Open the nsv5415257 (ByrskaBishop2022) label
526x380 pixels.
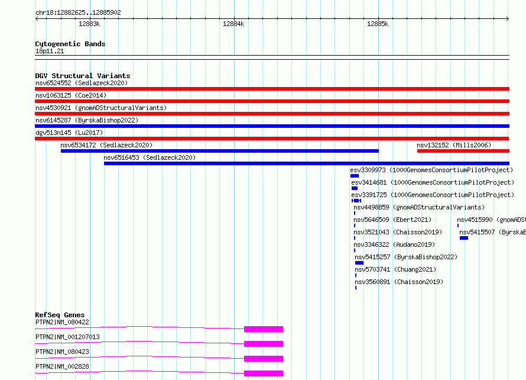point(406,257)
